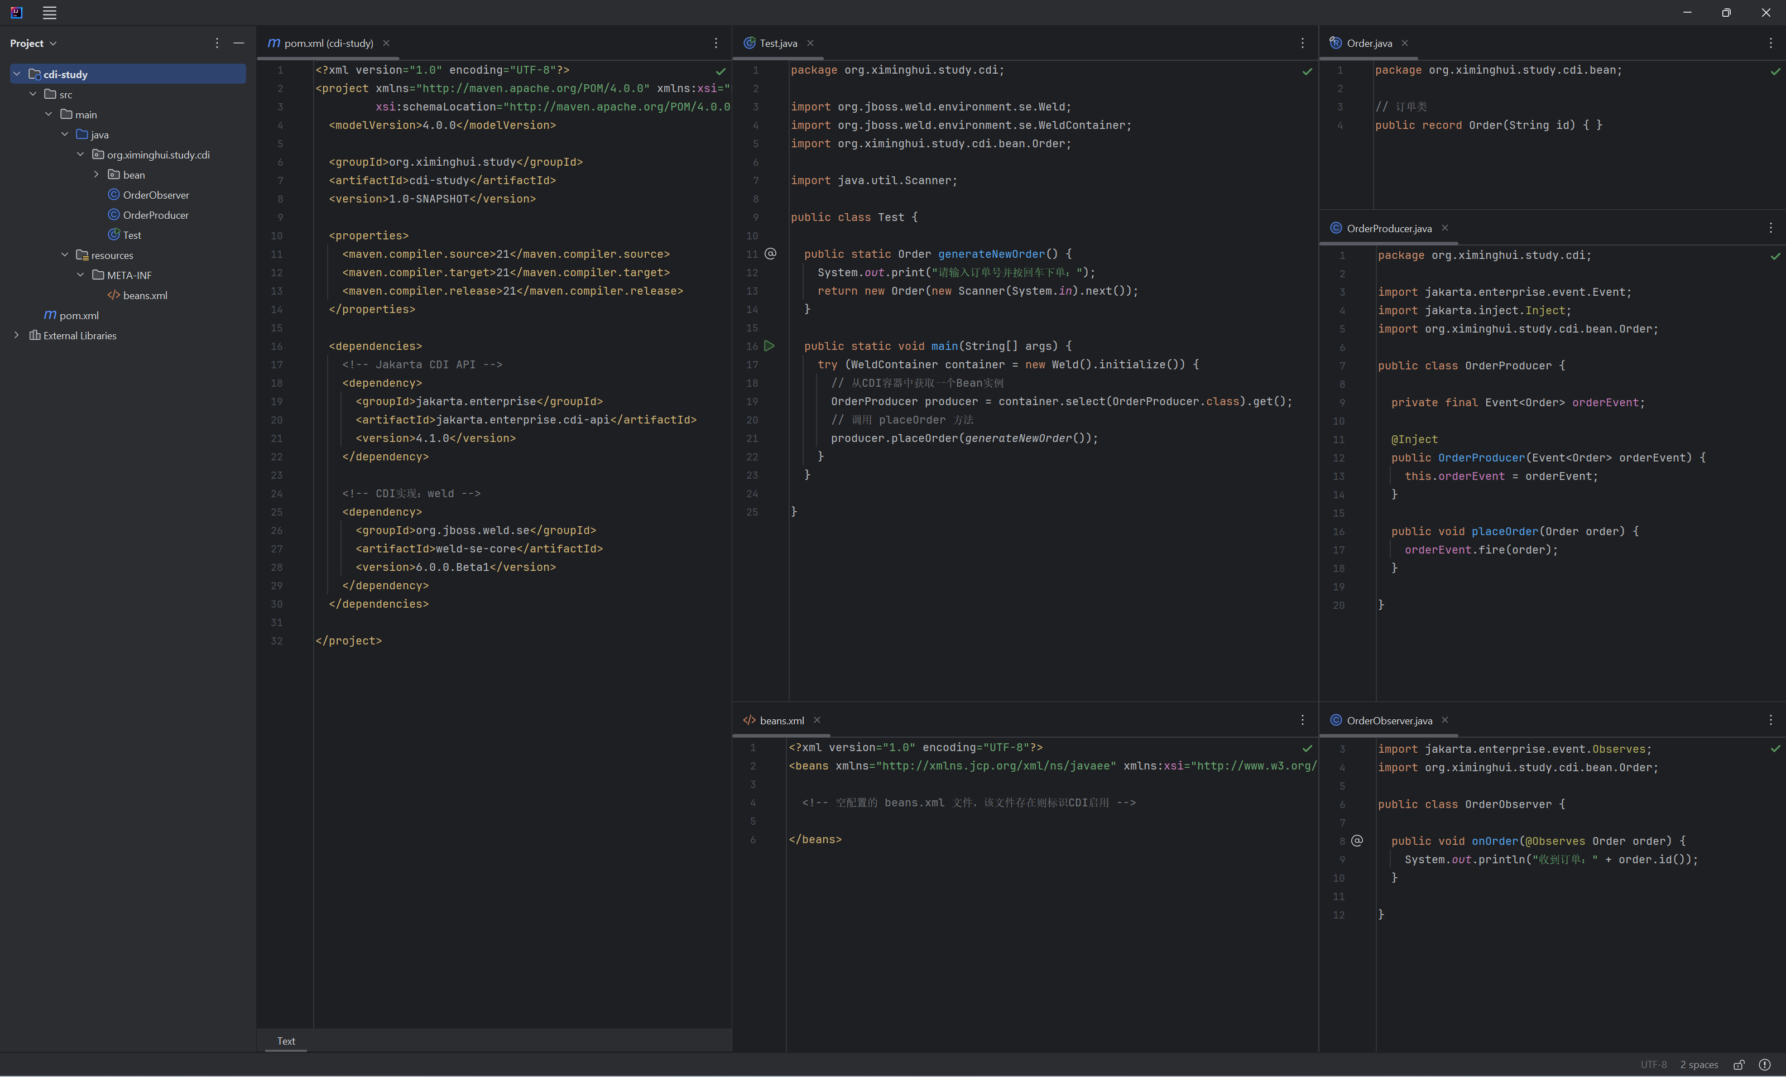The width and height of the screenshot is (1786, 1077).
Task: Click inspection checkmark in pom.xml editor
Action: (x=721, y=71)
